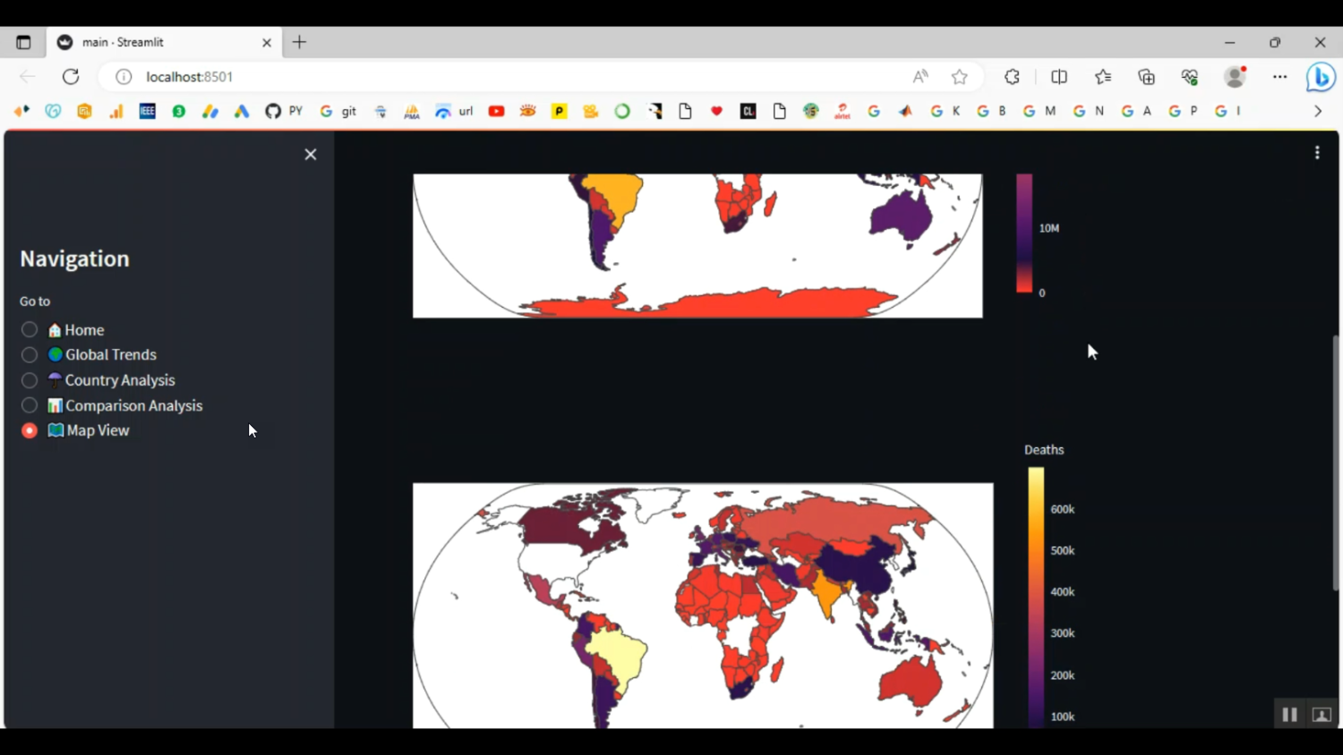Open the GitHub PY bookmark

(x=284, y=111)
